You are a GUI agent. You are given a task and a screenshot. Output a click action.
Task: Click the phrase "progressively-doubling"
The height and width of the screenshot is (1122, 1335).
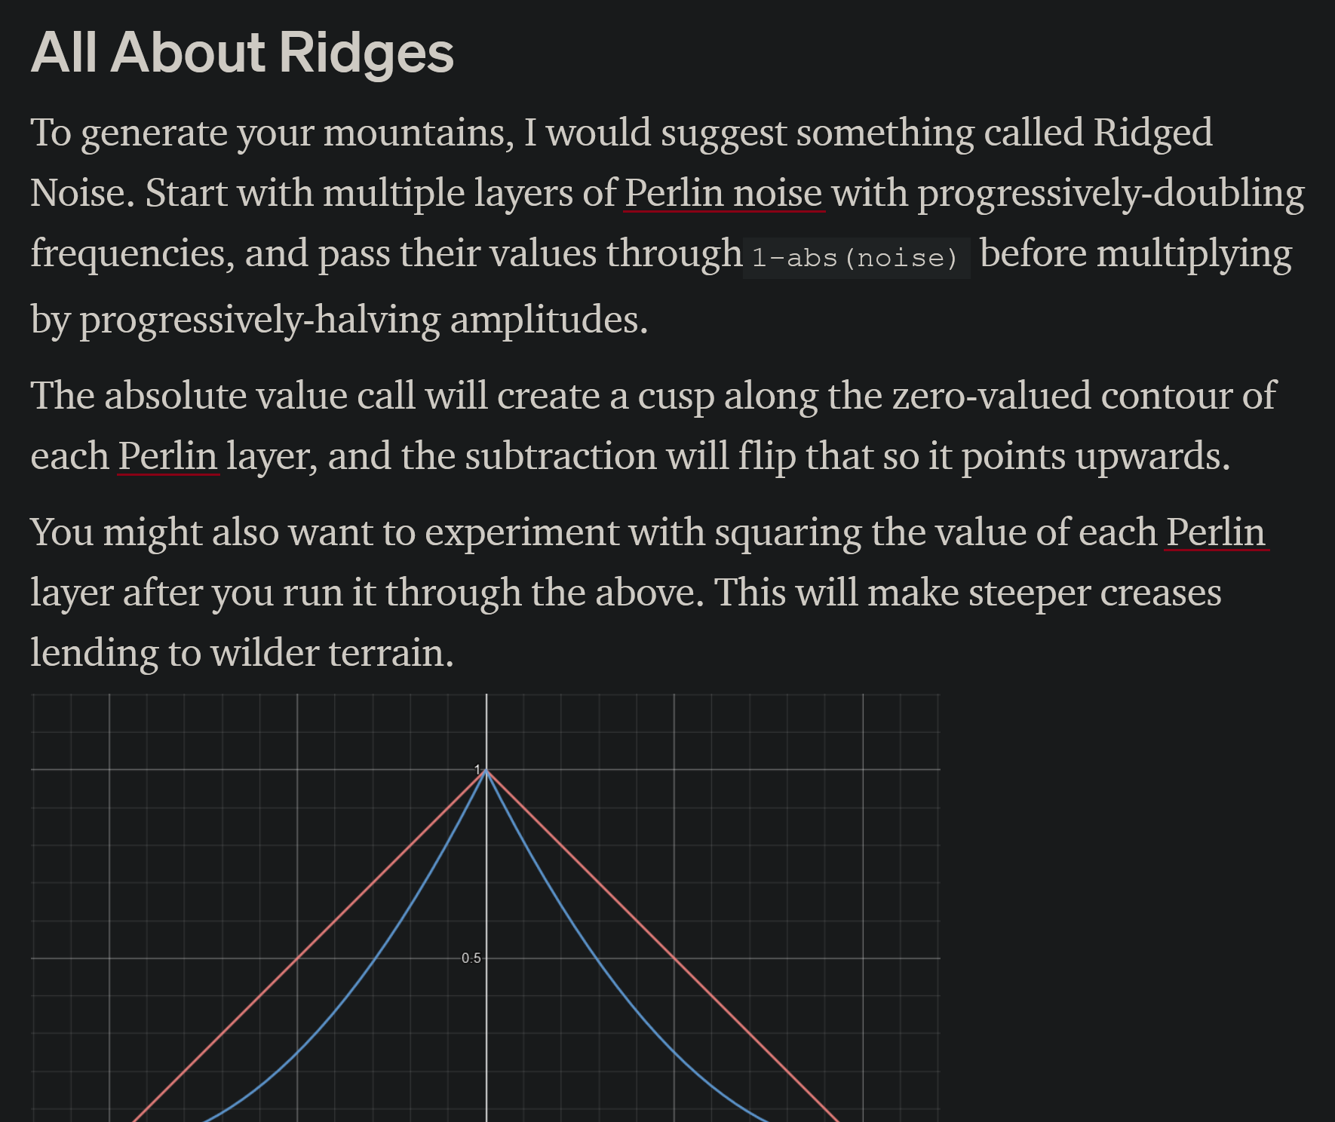pos(1111,194)
